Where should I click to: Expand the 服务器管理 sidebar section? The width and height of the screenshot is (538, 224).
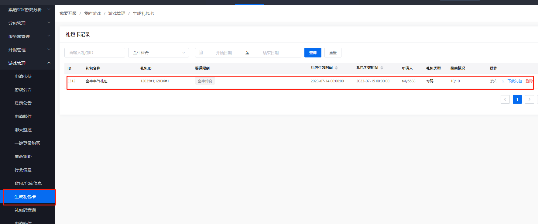(27, 36)
